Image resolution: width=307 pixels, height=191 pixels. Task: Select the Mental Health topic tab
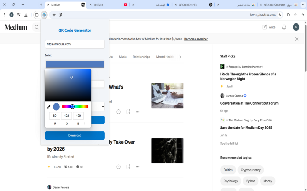click(165, 57)
